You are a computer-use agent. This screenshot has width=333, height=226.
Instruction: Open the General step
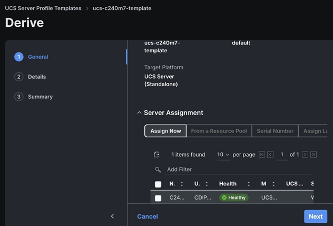(x=38, y=57)
